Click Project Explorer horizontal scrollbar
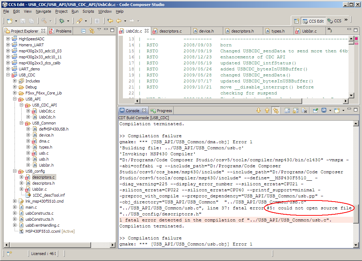This screenshot has width=362, height=261. [x=50, y=245]
